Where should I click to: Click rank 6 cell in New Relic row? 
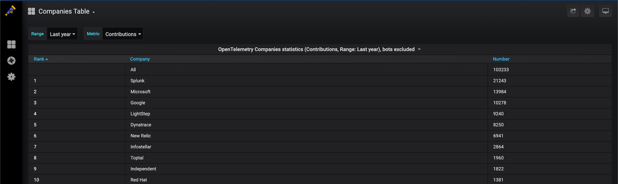click(77, 136)
